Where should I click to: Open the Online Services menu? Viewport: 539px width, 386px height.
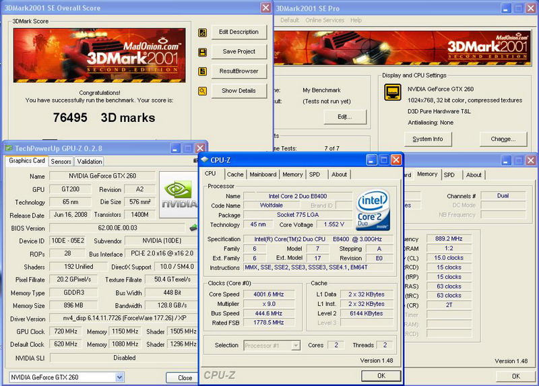point(325,20)
